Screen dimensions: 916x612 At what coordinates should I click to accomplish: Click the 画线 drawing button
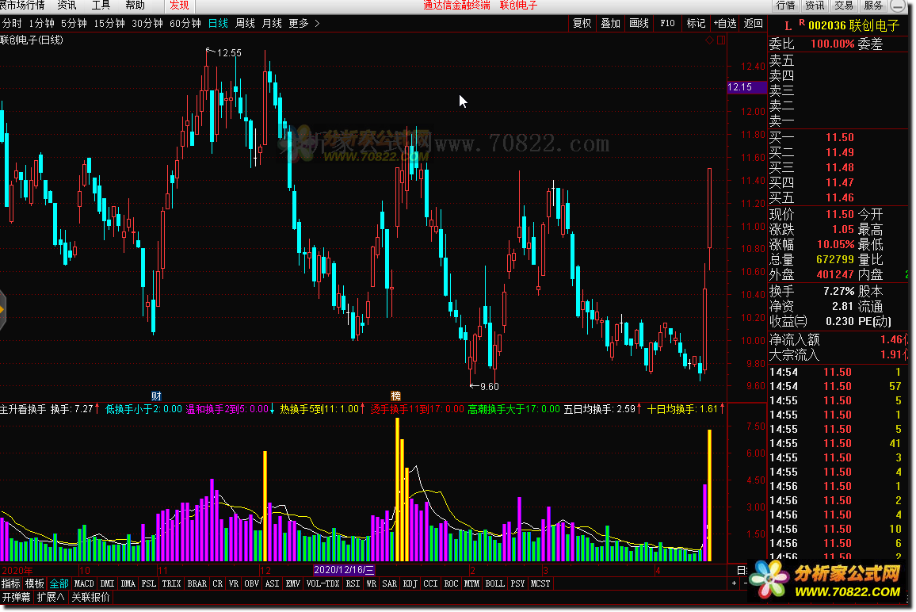pyautogui.click(x=639, y=23)
